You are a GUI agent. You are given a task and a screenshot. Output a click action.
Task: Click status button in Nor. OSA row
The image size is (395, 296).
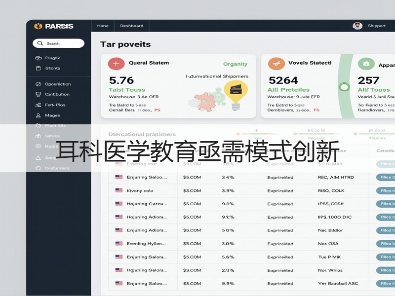[x=386, y=244]
